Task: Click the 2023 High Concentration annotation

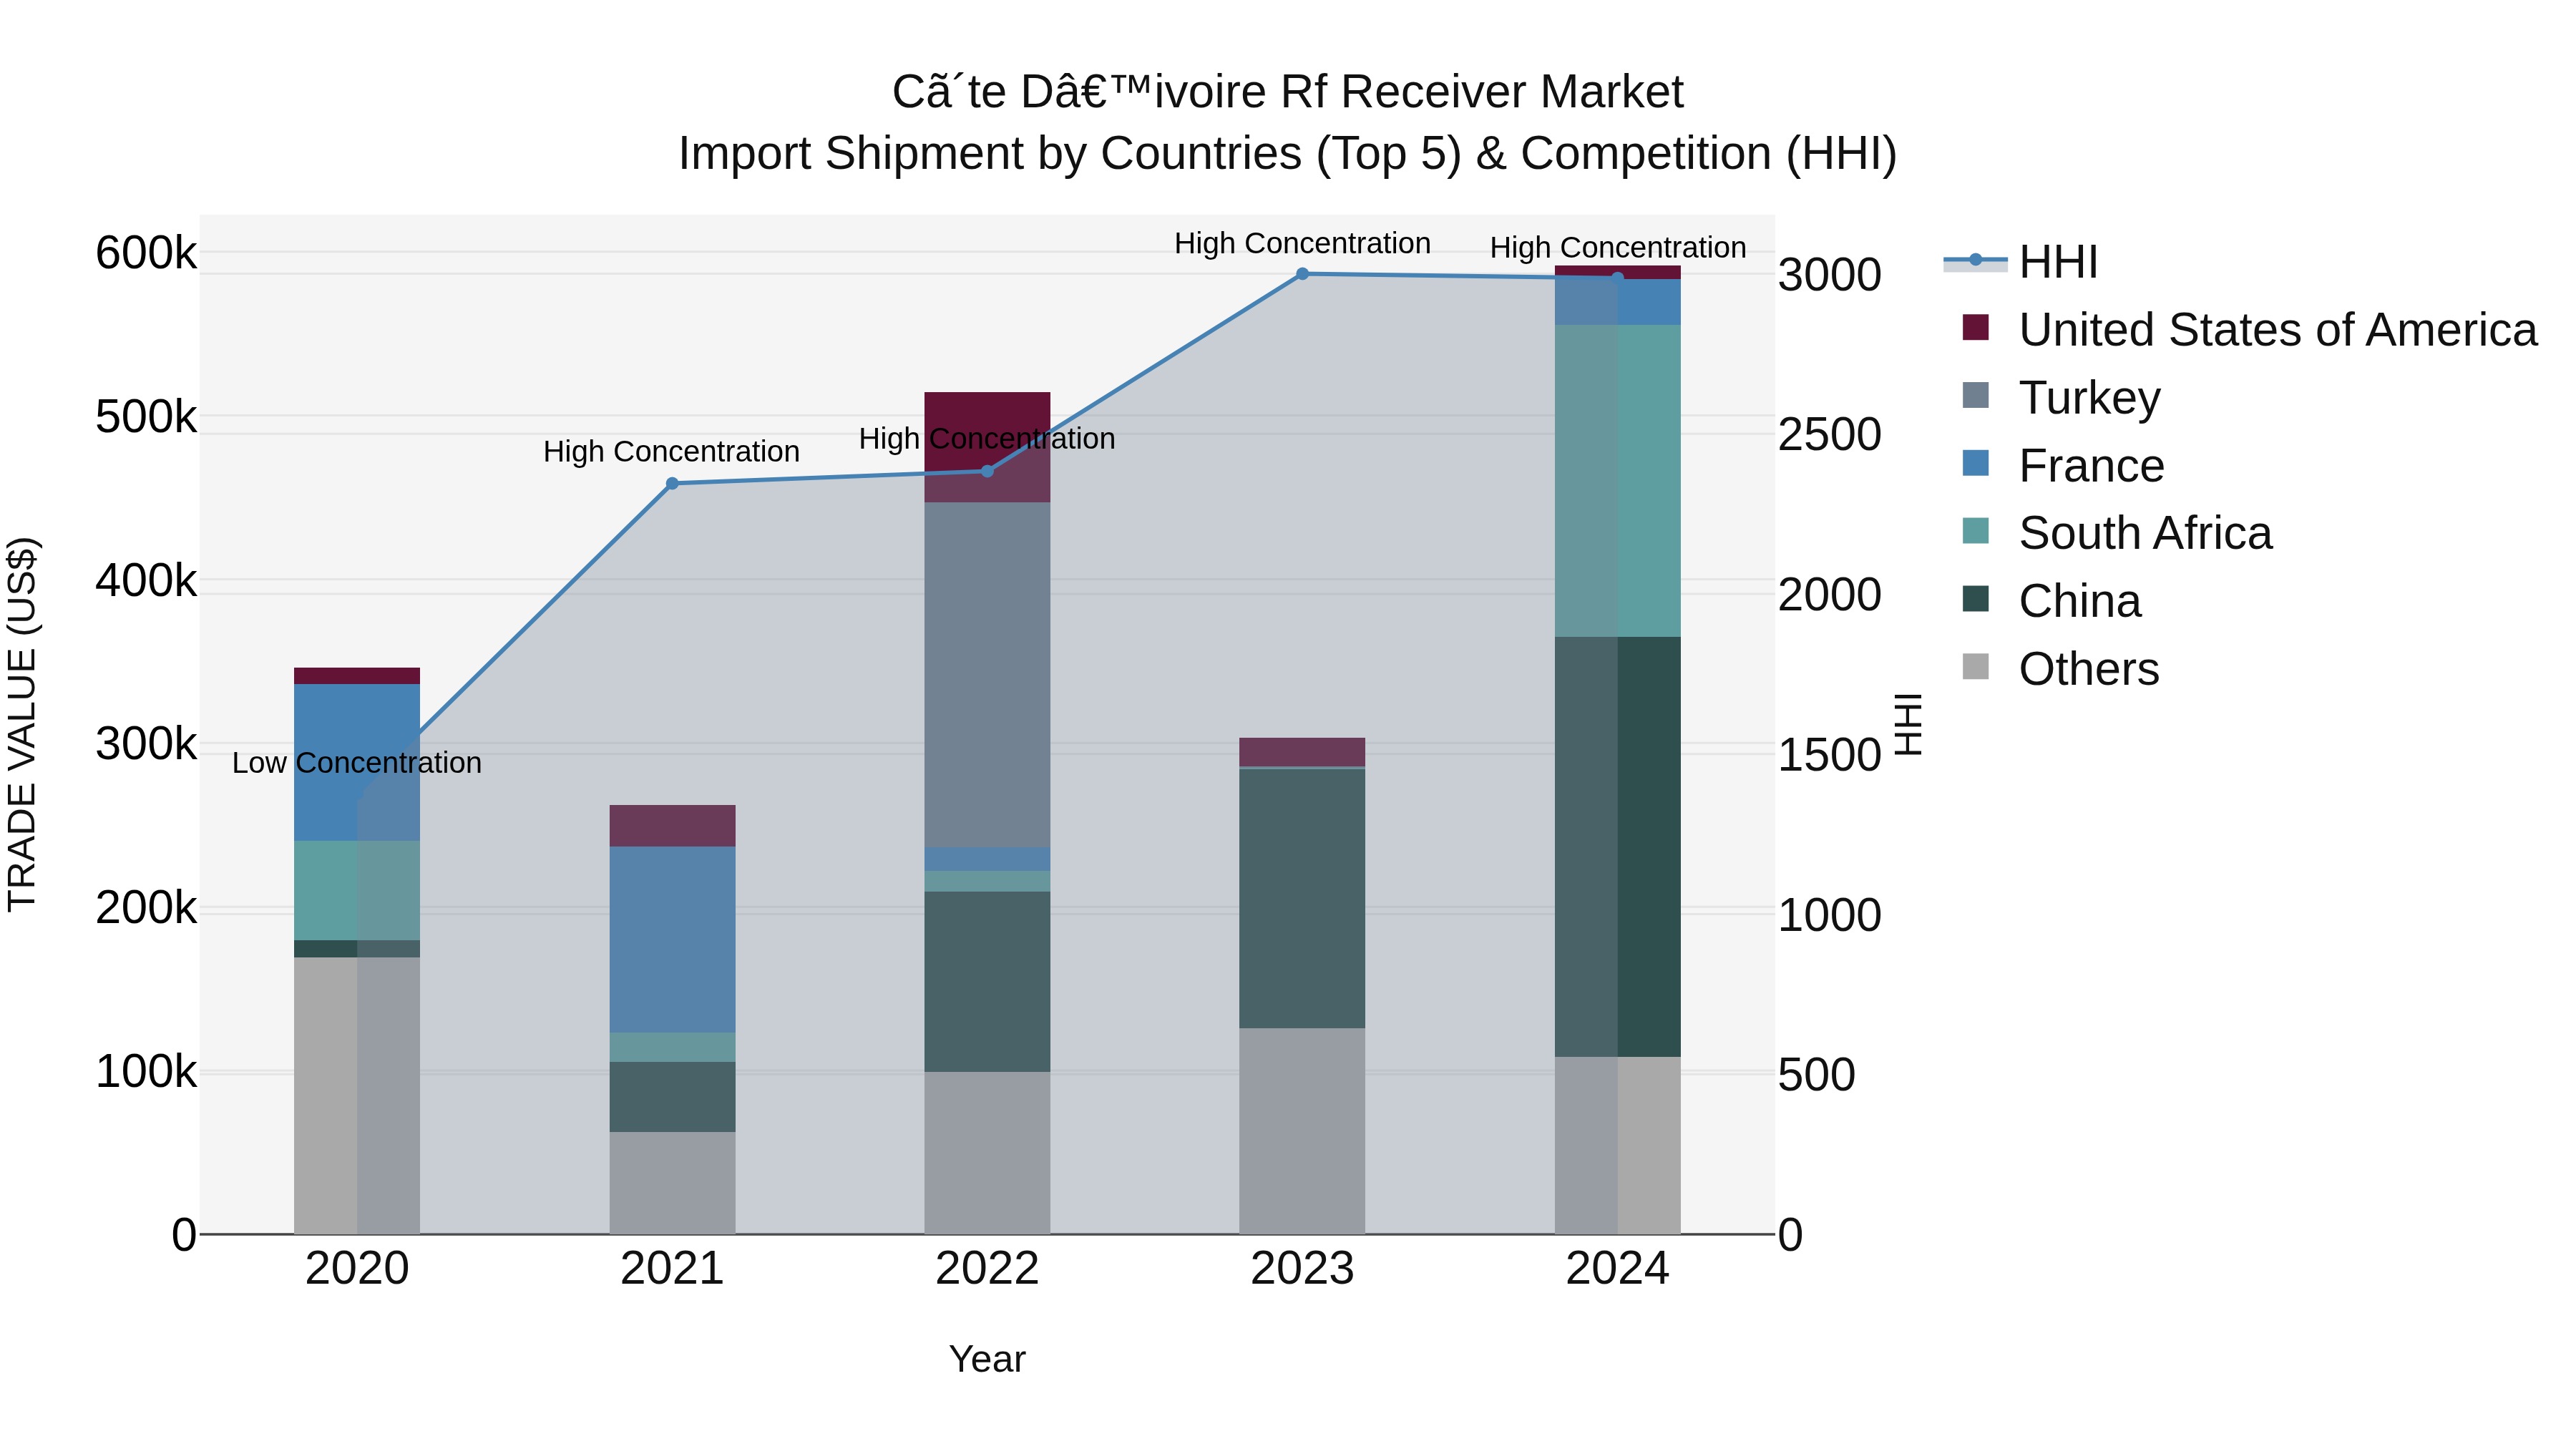Action: 1302,243
